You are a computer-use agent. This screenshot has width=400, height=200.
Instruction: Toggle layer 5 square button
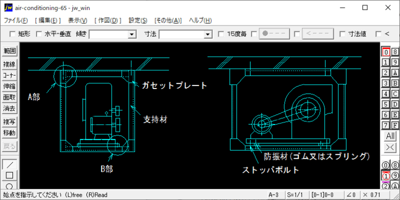386,104
